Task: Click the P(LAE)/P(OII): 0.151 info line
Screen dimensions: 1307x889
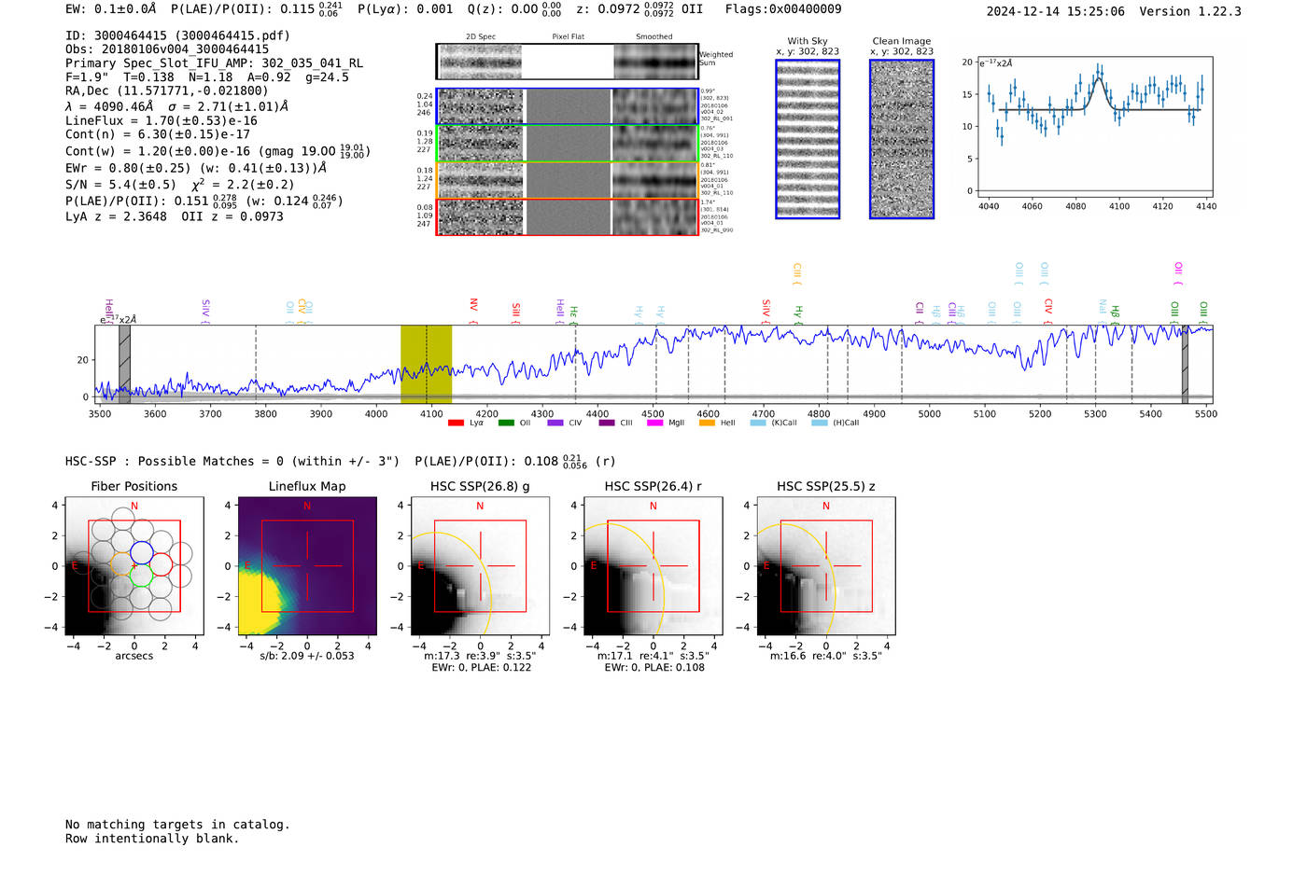Action: click(204, 201)
